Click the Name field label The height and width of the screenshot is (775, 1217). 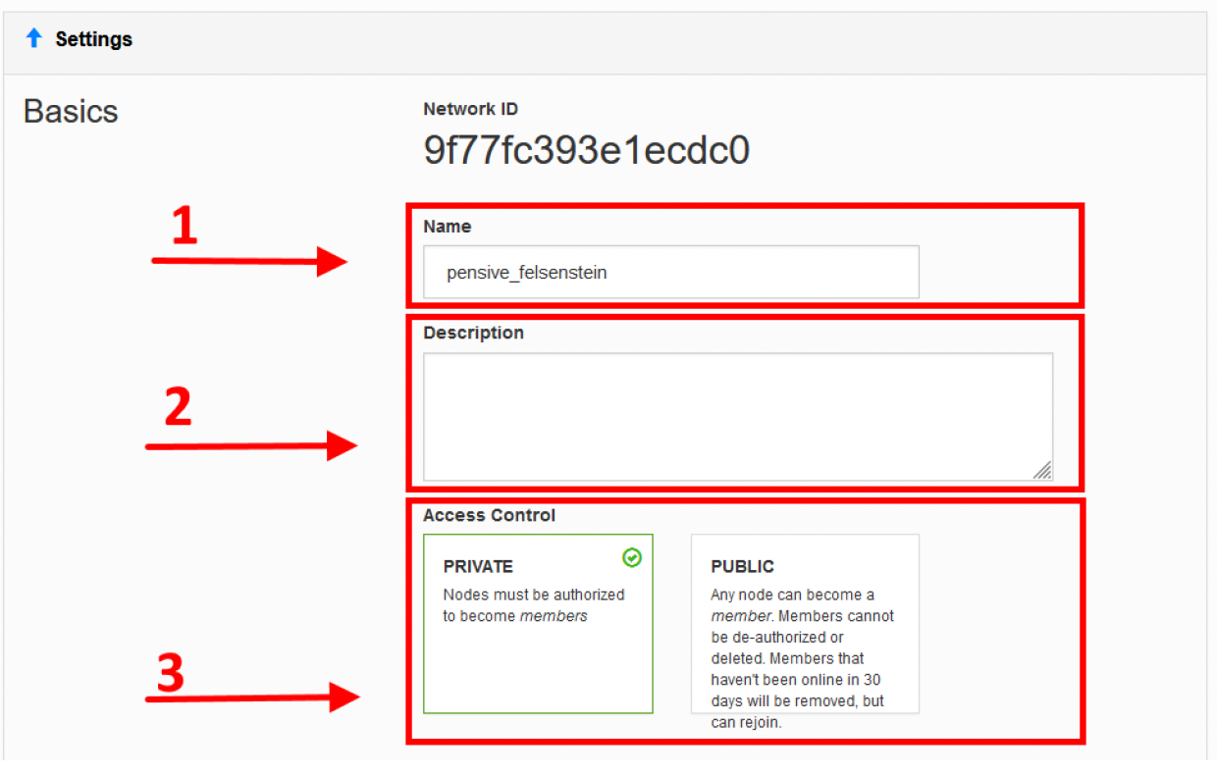point(448,226)
